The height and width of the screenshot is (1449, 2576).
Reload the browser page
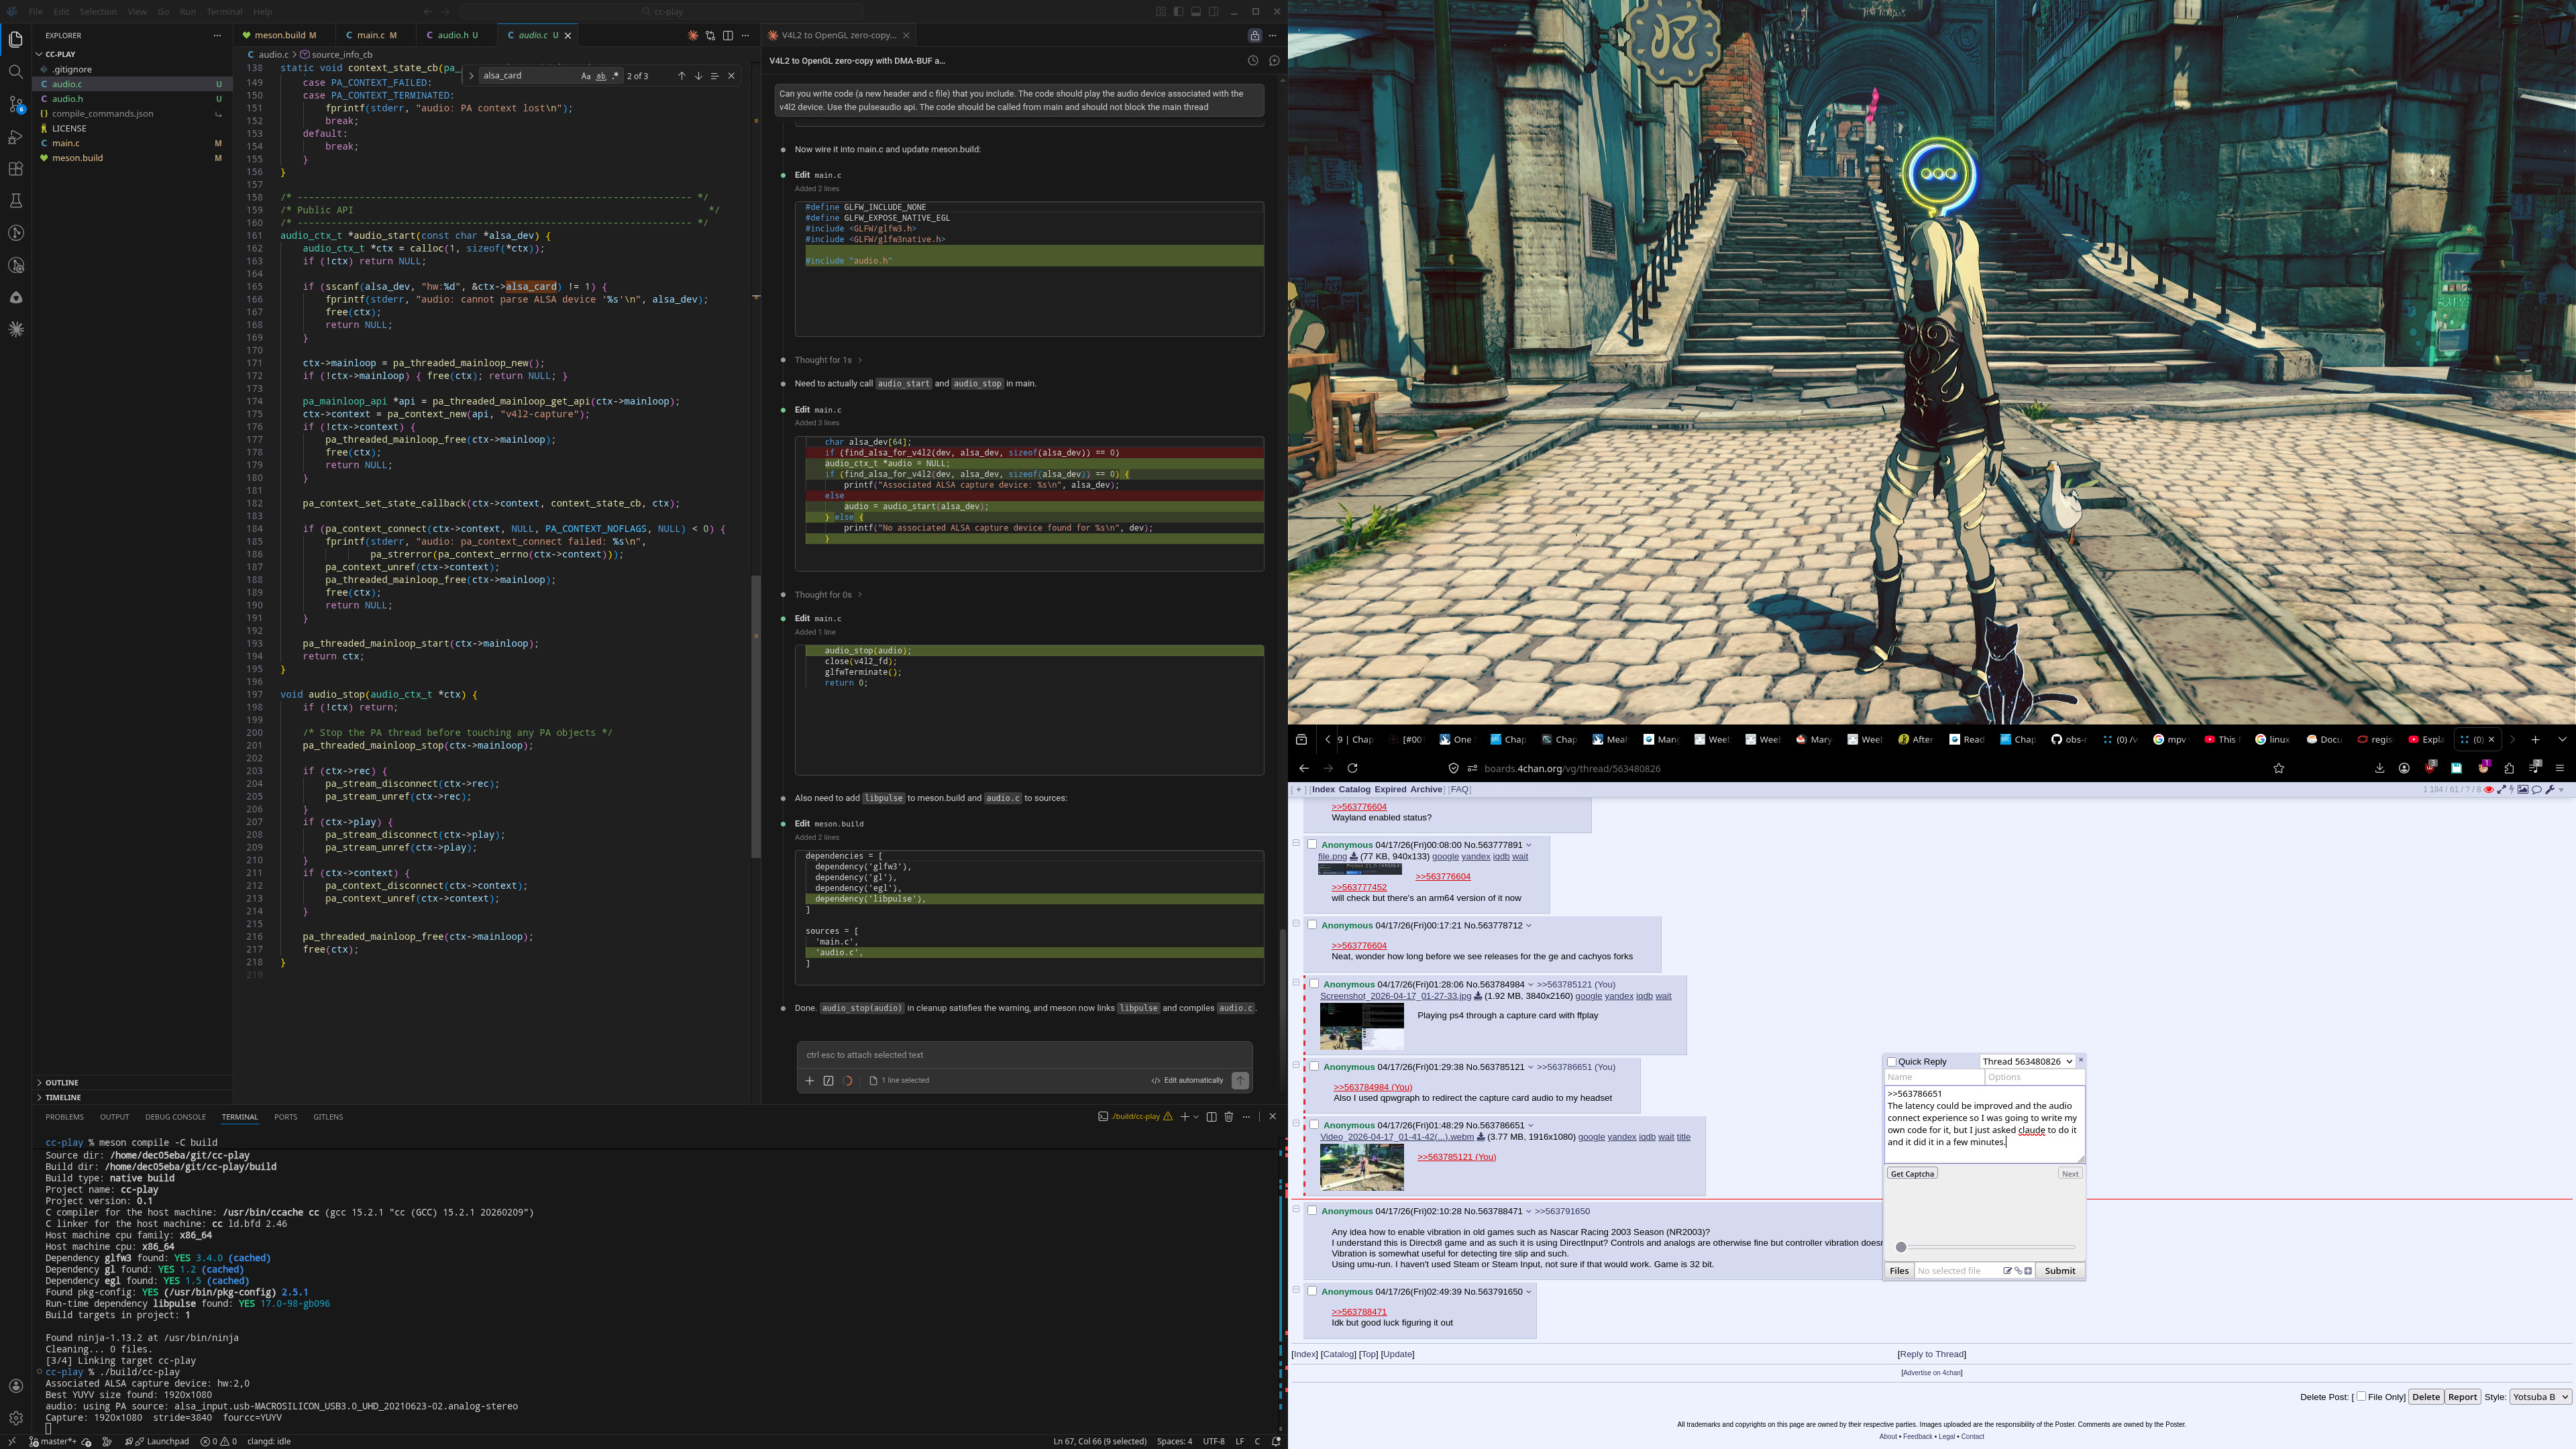[1352, 768]
